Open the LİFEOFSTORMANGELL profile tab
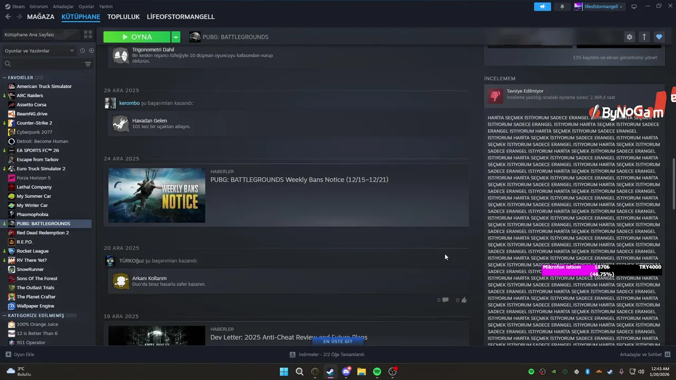Image resolution: width=676 pixels, height=380 pixels. 181,17
